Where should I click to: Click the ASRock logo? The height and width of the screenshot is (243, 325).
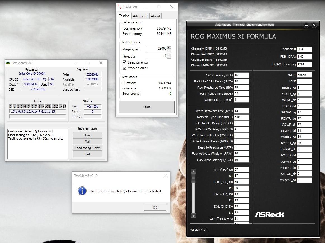click(269, 215)
